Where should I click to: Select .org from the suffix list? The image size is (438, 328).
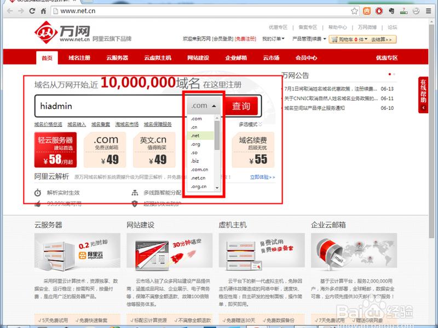tap(200, 144)
